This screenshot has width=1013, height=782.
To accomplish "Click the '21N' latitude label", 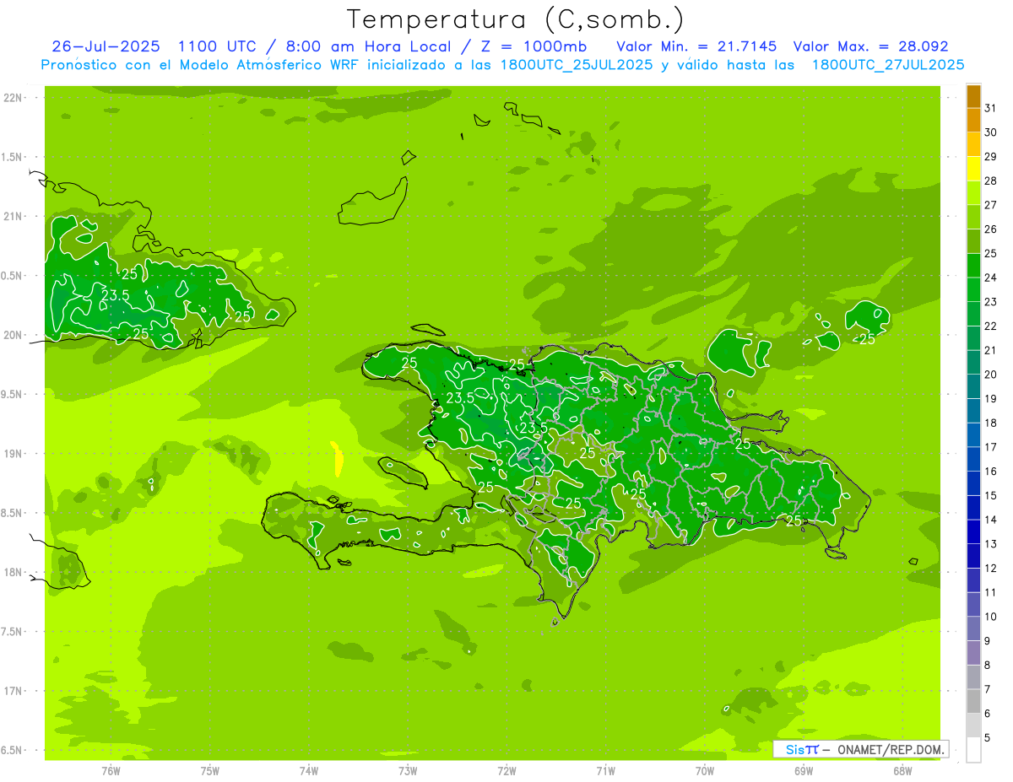I will coord(14,216).
